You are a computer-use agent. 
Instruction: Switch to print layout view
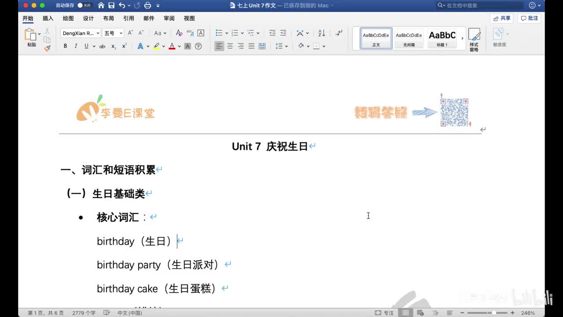(x=406, y=313)
